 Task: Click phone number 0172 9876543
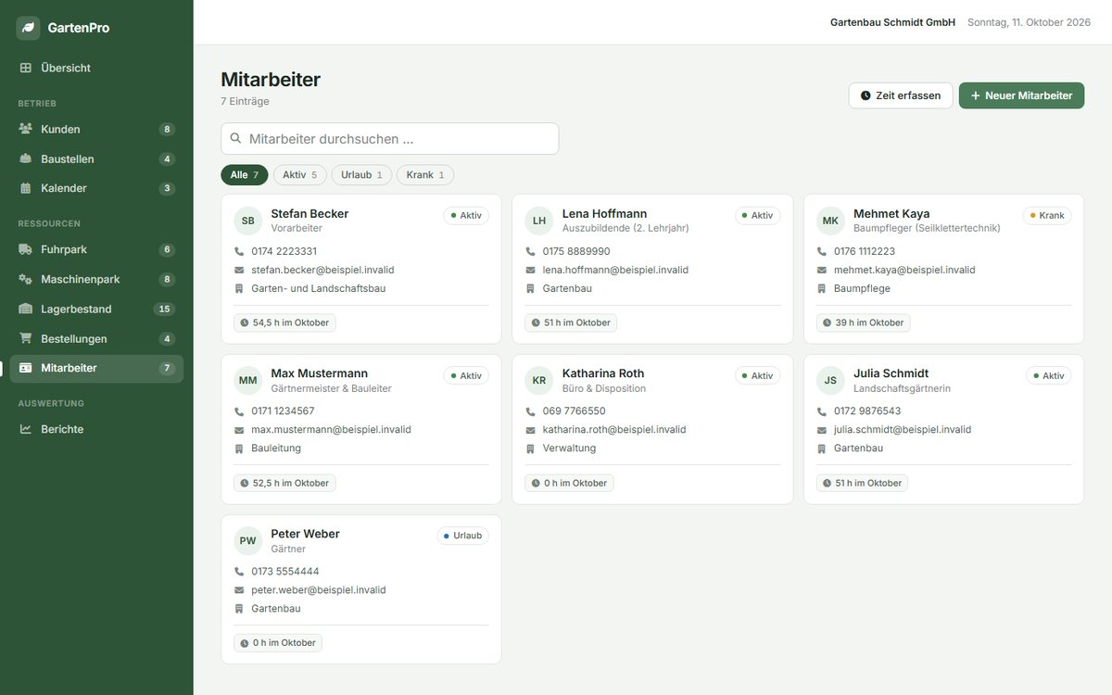(867, 411)
